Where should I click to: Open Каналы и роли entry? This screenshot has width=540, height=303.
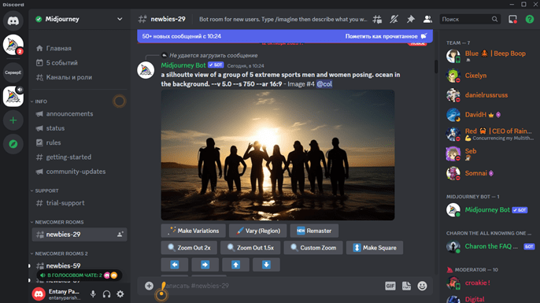coord(80,77)
